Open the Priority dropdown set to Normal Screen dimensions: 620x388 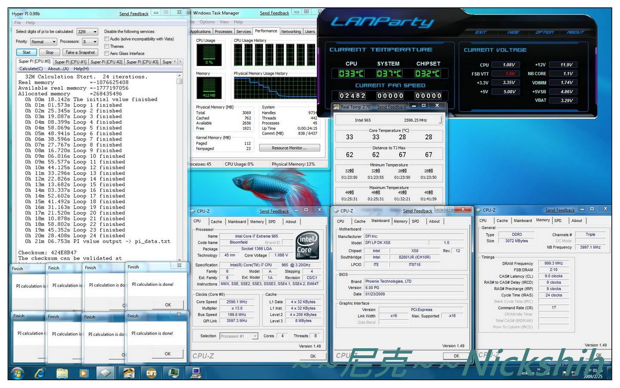pos(43,41)
